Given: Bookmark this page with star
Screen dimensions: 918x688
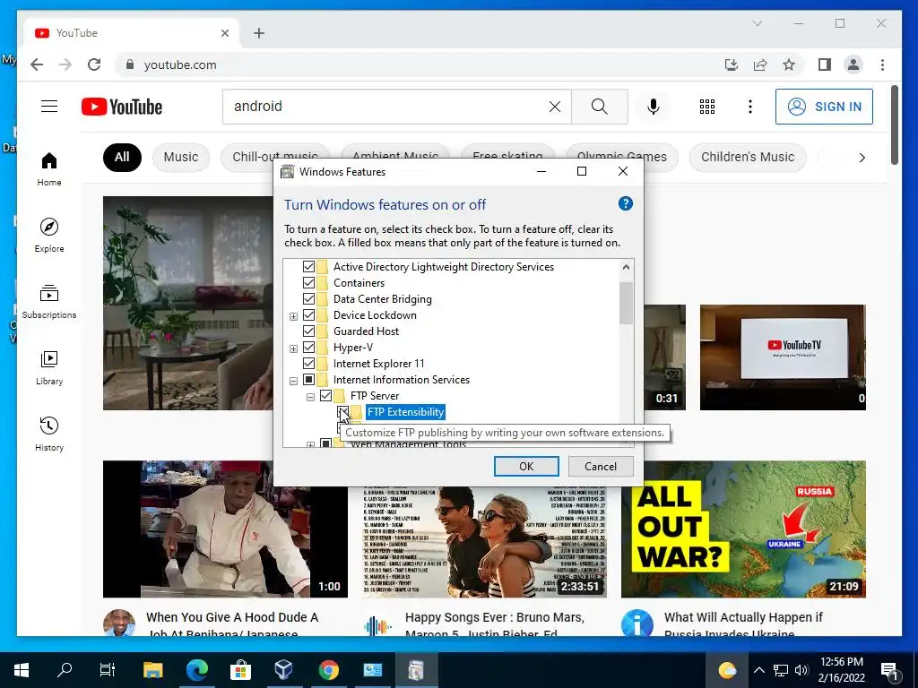Looking at the screenshot, I should tap(789, 64).
